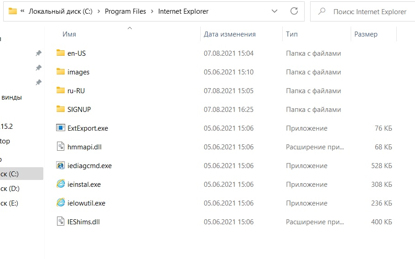Expand chevron after Локальный диск (C:)

(x=99, y=11)
